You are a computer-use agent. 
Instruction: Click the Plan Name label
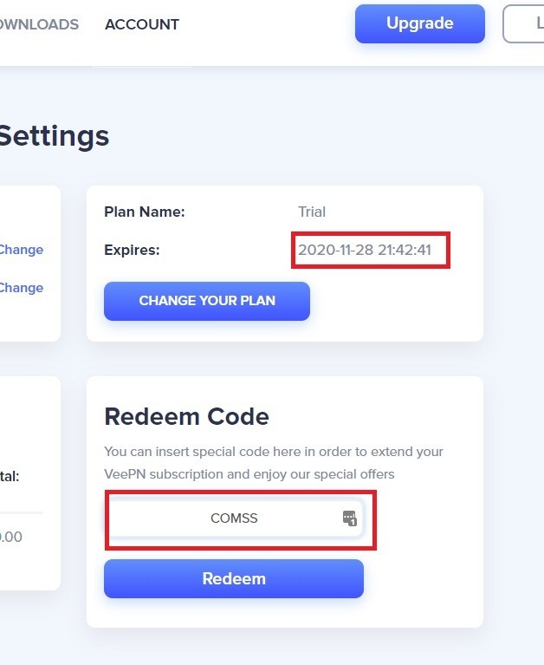pyautogui.click(x=145, y=212)
